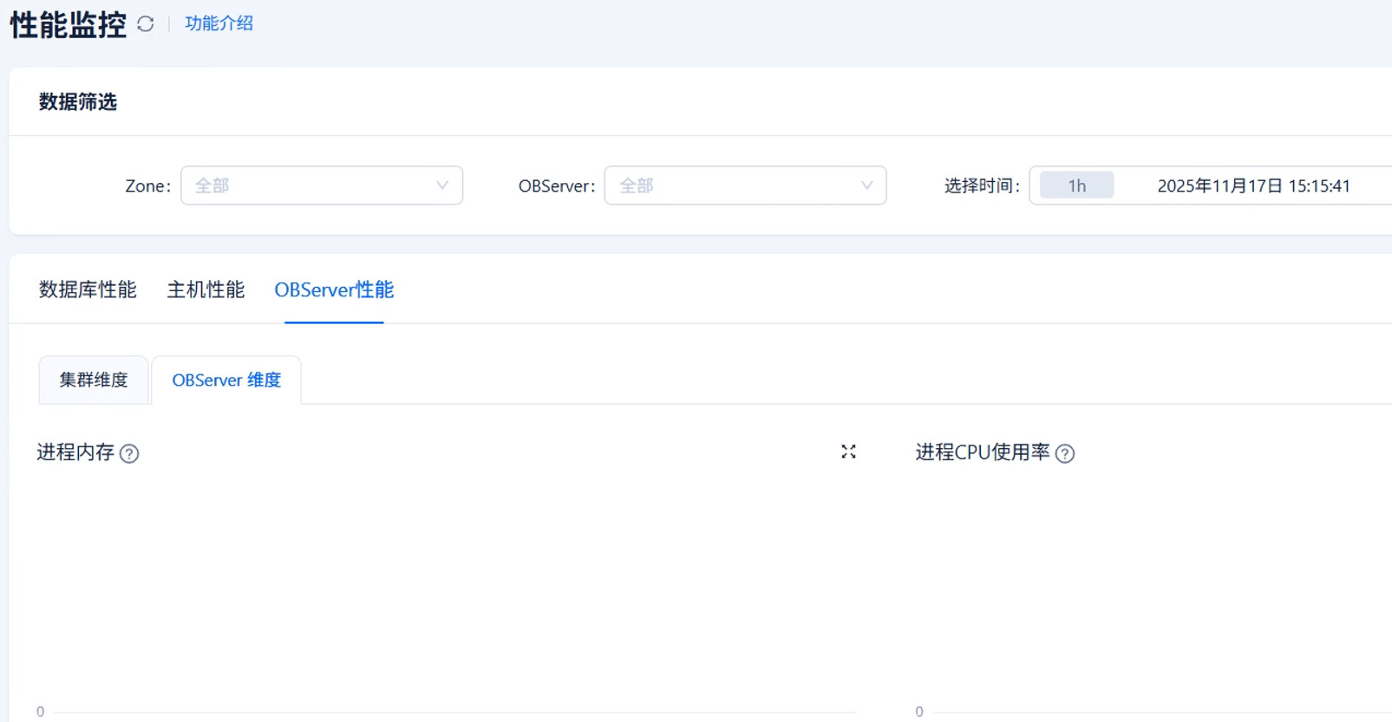
Task: Click the chevron arrow in OBServer dropdown
Action: (x=866, y=185)
